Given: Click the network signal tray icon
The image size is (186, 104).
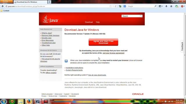Looking at the screenshot, I should tap(169, 101).
